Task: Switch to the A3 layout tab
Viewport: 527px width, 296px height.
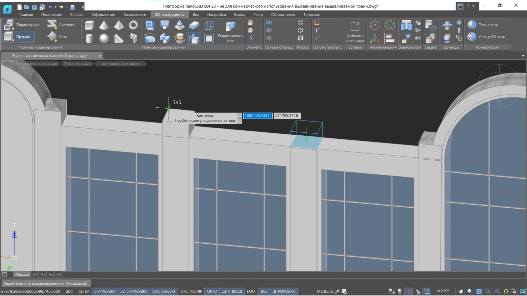Action: (x=43, y=274)
